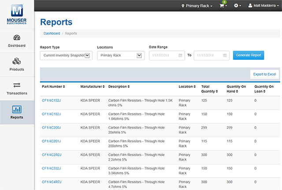The height and width of the screenshot is (190, 282).
Task: Click the Mouser Electronics logo
Action: pyautogui.click(x=17, y=13)
